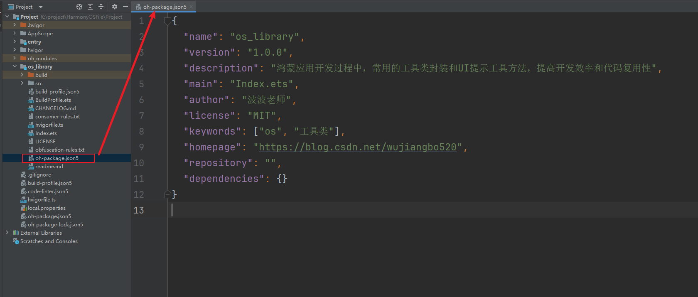
Task: Click the AppScope folder icon
Action: pyautogui.click(x=23, y=33)
